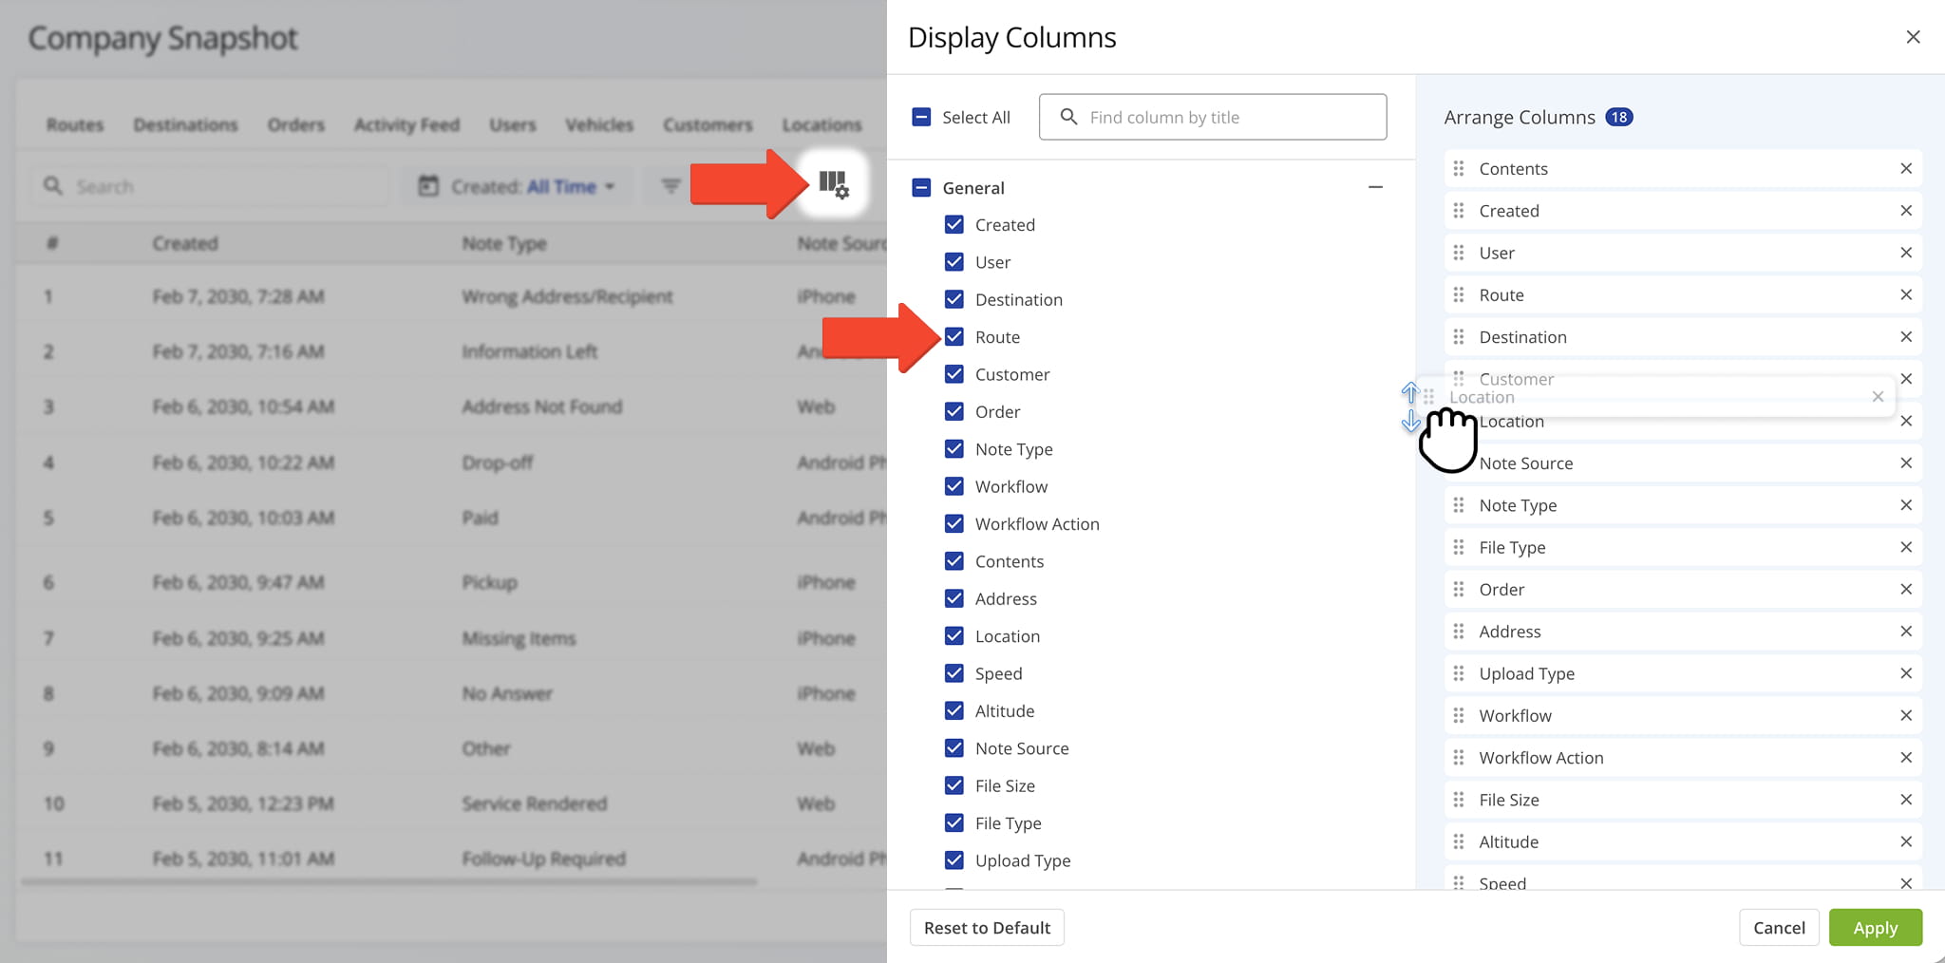Remove Address from Arrange Columns
Image resolution: width=1945 pixels, height=963 pixels.
(1905, 632)
